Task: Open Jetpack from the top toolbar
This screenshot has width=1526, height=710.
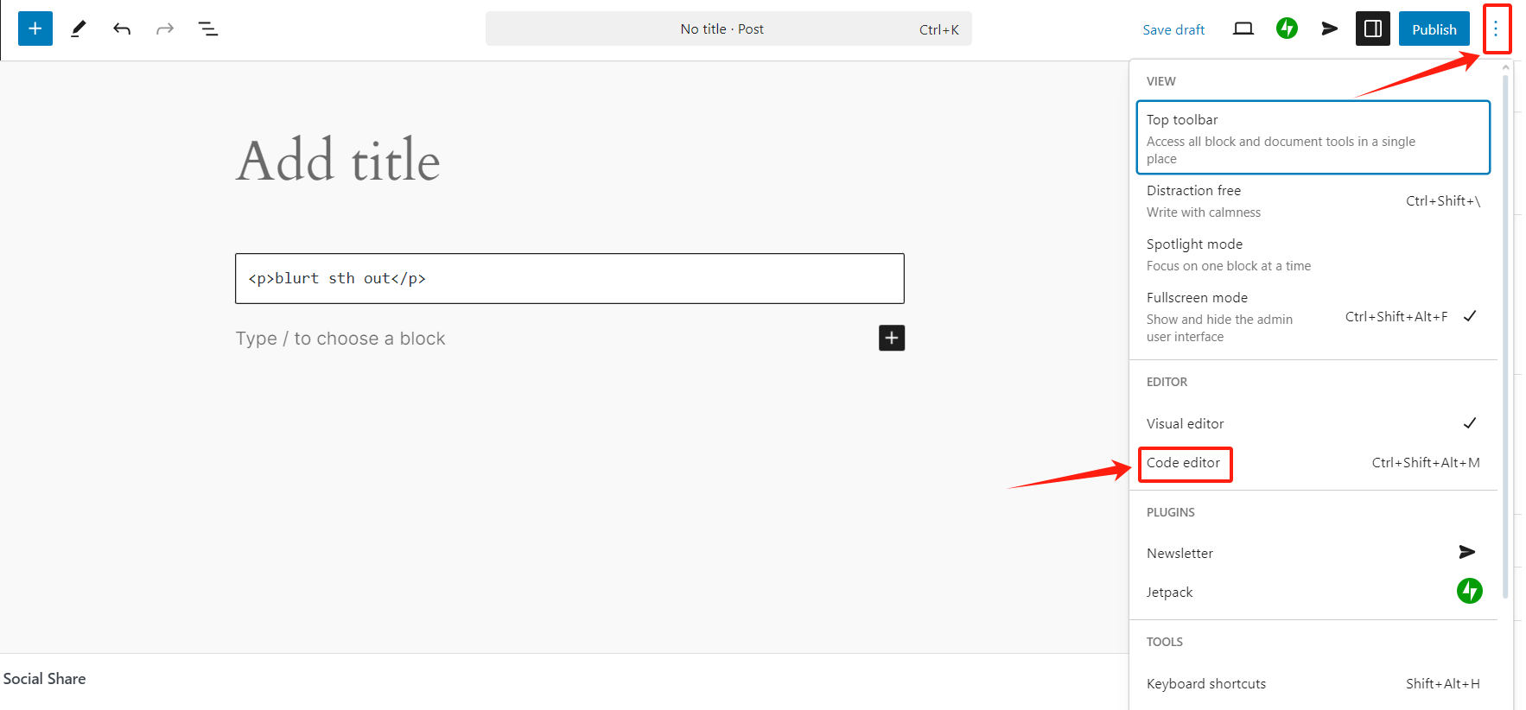Action: pos(1287,29)
